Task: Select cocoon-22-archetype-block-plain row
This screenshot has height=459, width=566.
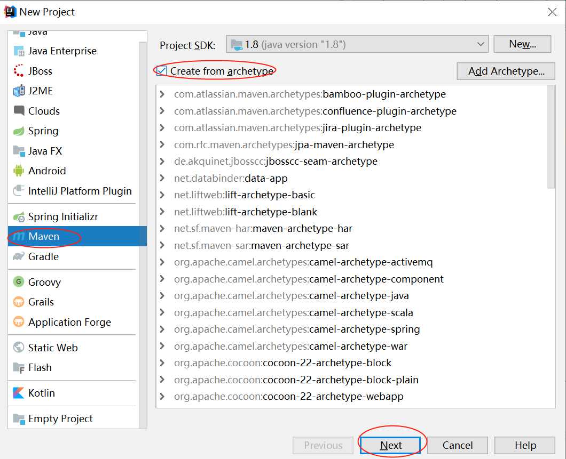Action: pos(352,380)
